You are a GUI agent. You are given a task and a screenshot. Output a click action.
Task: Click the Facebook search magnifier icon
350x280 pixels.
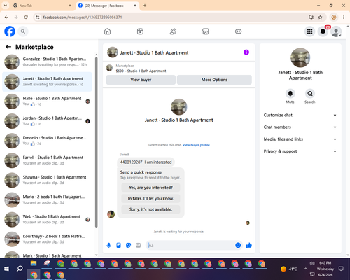coord(23,31)
